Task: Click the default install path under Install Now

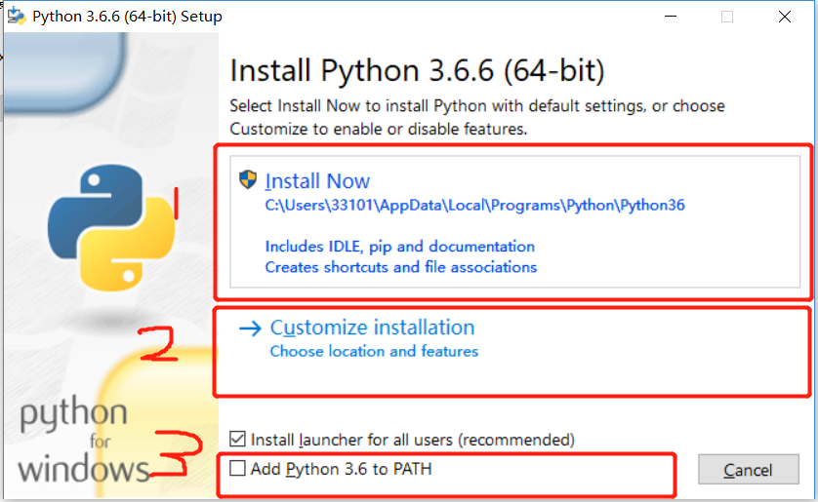Action: (474, 205)
